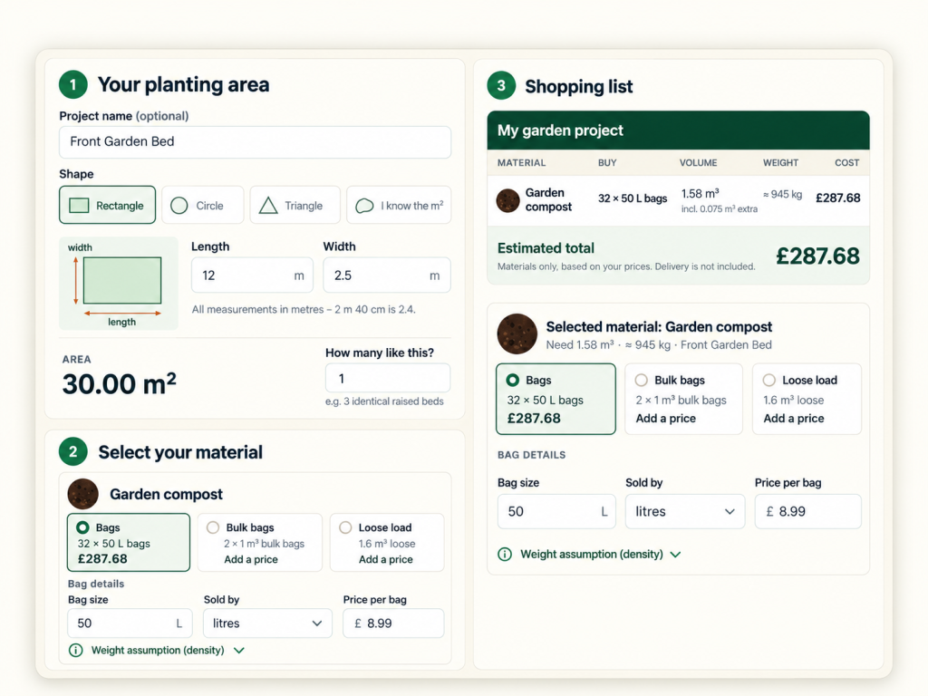The image size is (928, 696).
Task: Click the rectangle width/length diagram
Action: [119, 284]
